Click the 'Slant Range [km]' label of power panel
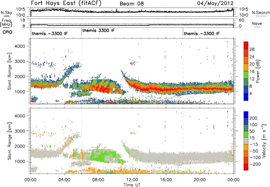The image size is (270, 187). pos(9,71)
